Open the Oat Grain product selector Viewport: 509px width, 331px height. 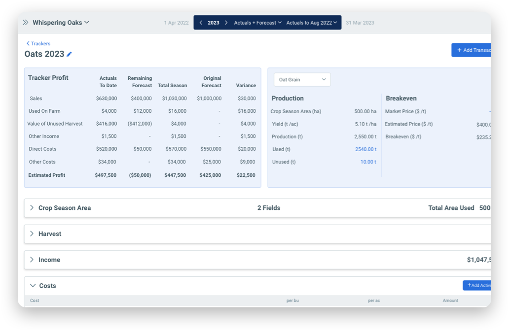[x=302, y=79]
